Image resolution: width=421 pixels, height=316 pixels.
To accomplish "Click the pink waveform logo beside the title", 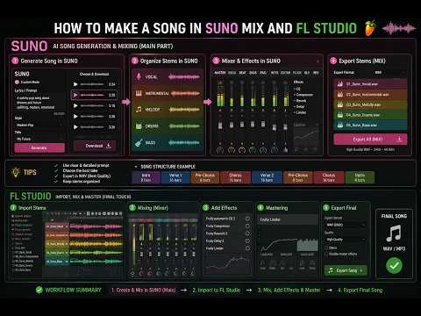I will (x=399, y=28).
